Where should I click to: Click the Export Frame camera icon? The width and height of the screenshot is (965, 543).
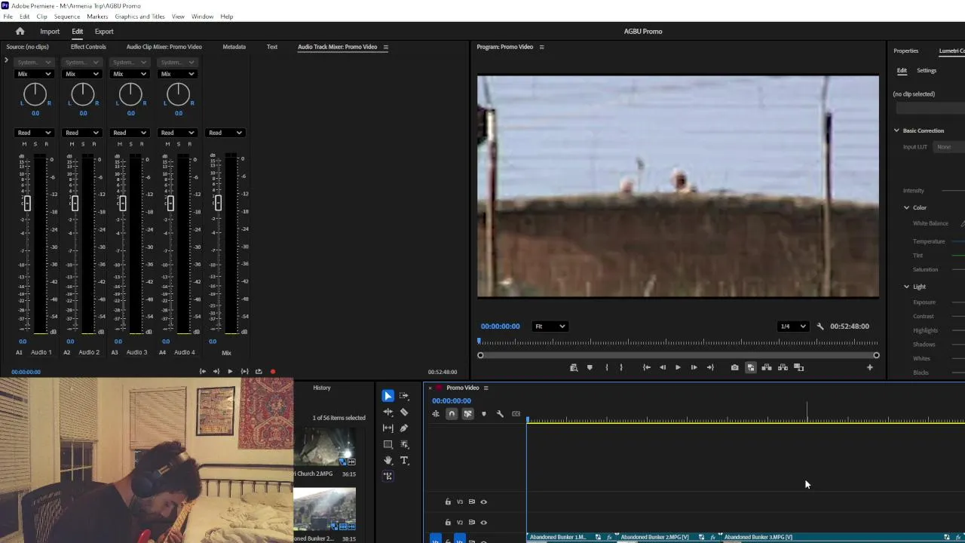pos(734,367)
